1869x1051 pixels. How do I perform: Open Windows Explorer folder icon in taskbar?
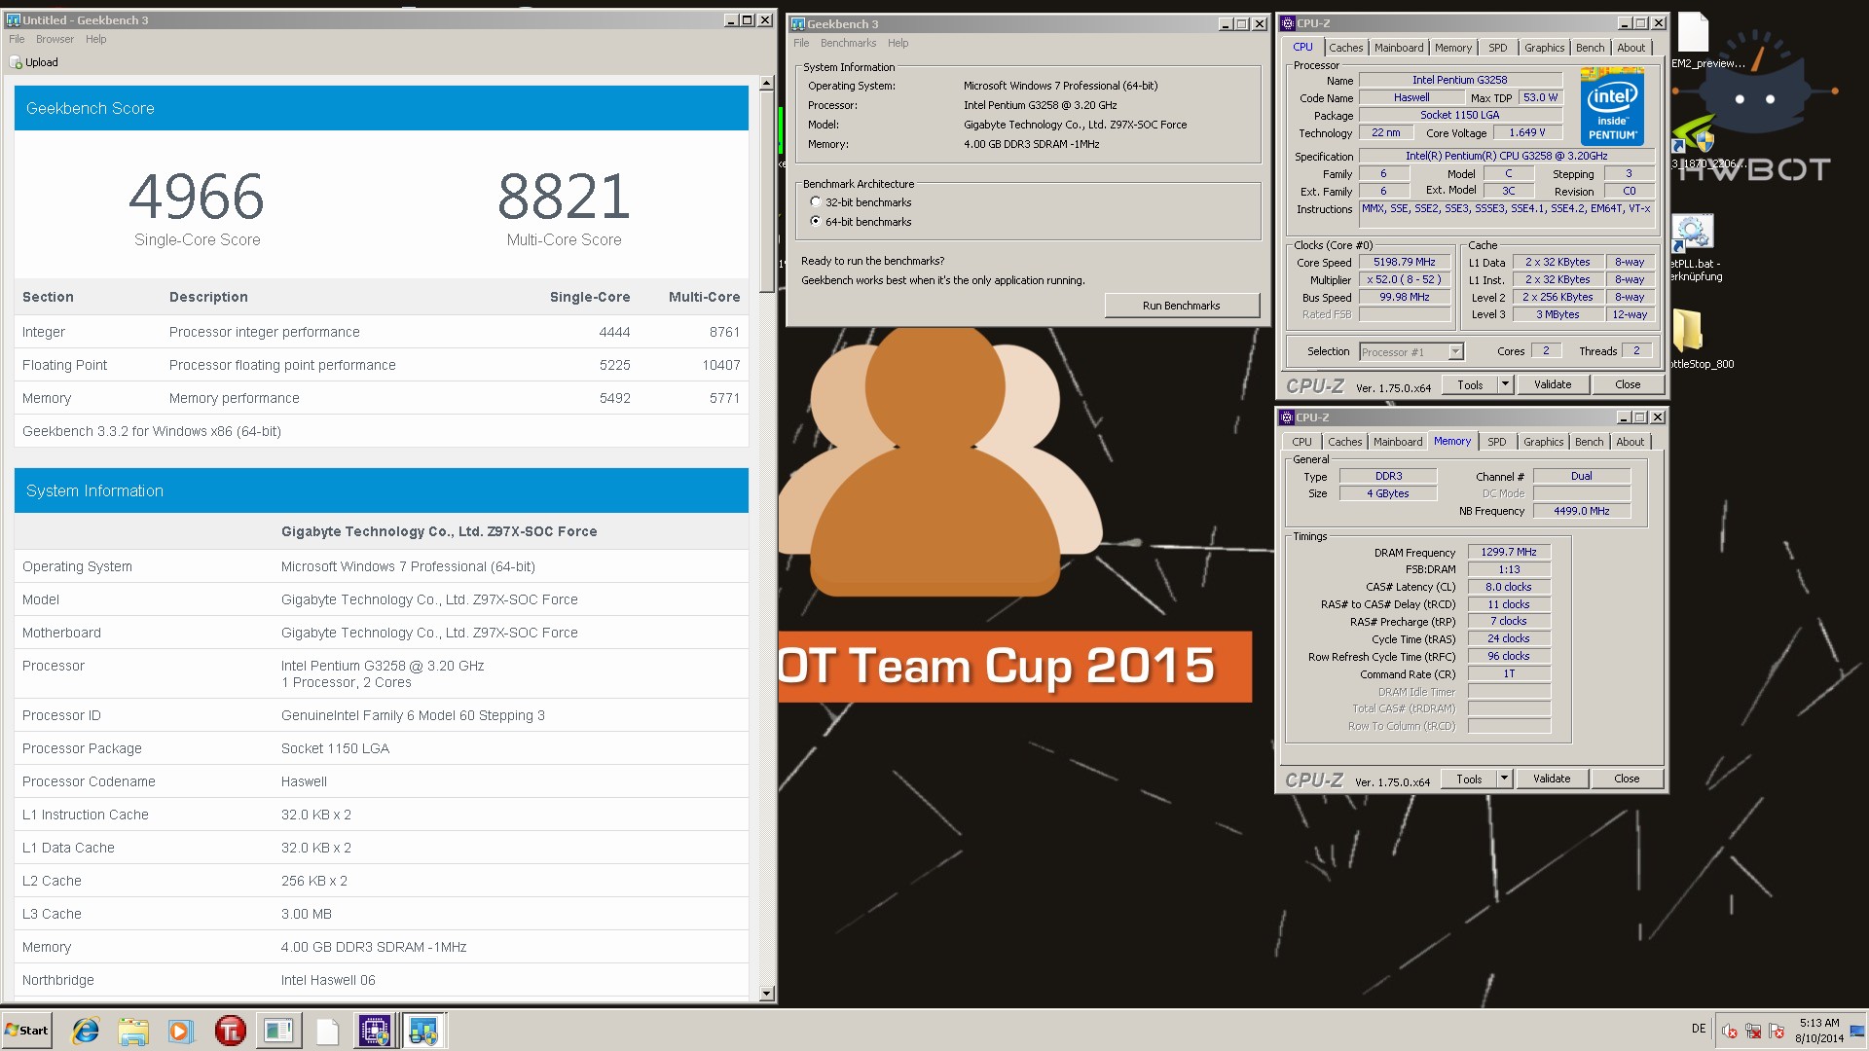point(133,1031)
